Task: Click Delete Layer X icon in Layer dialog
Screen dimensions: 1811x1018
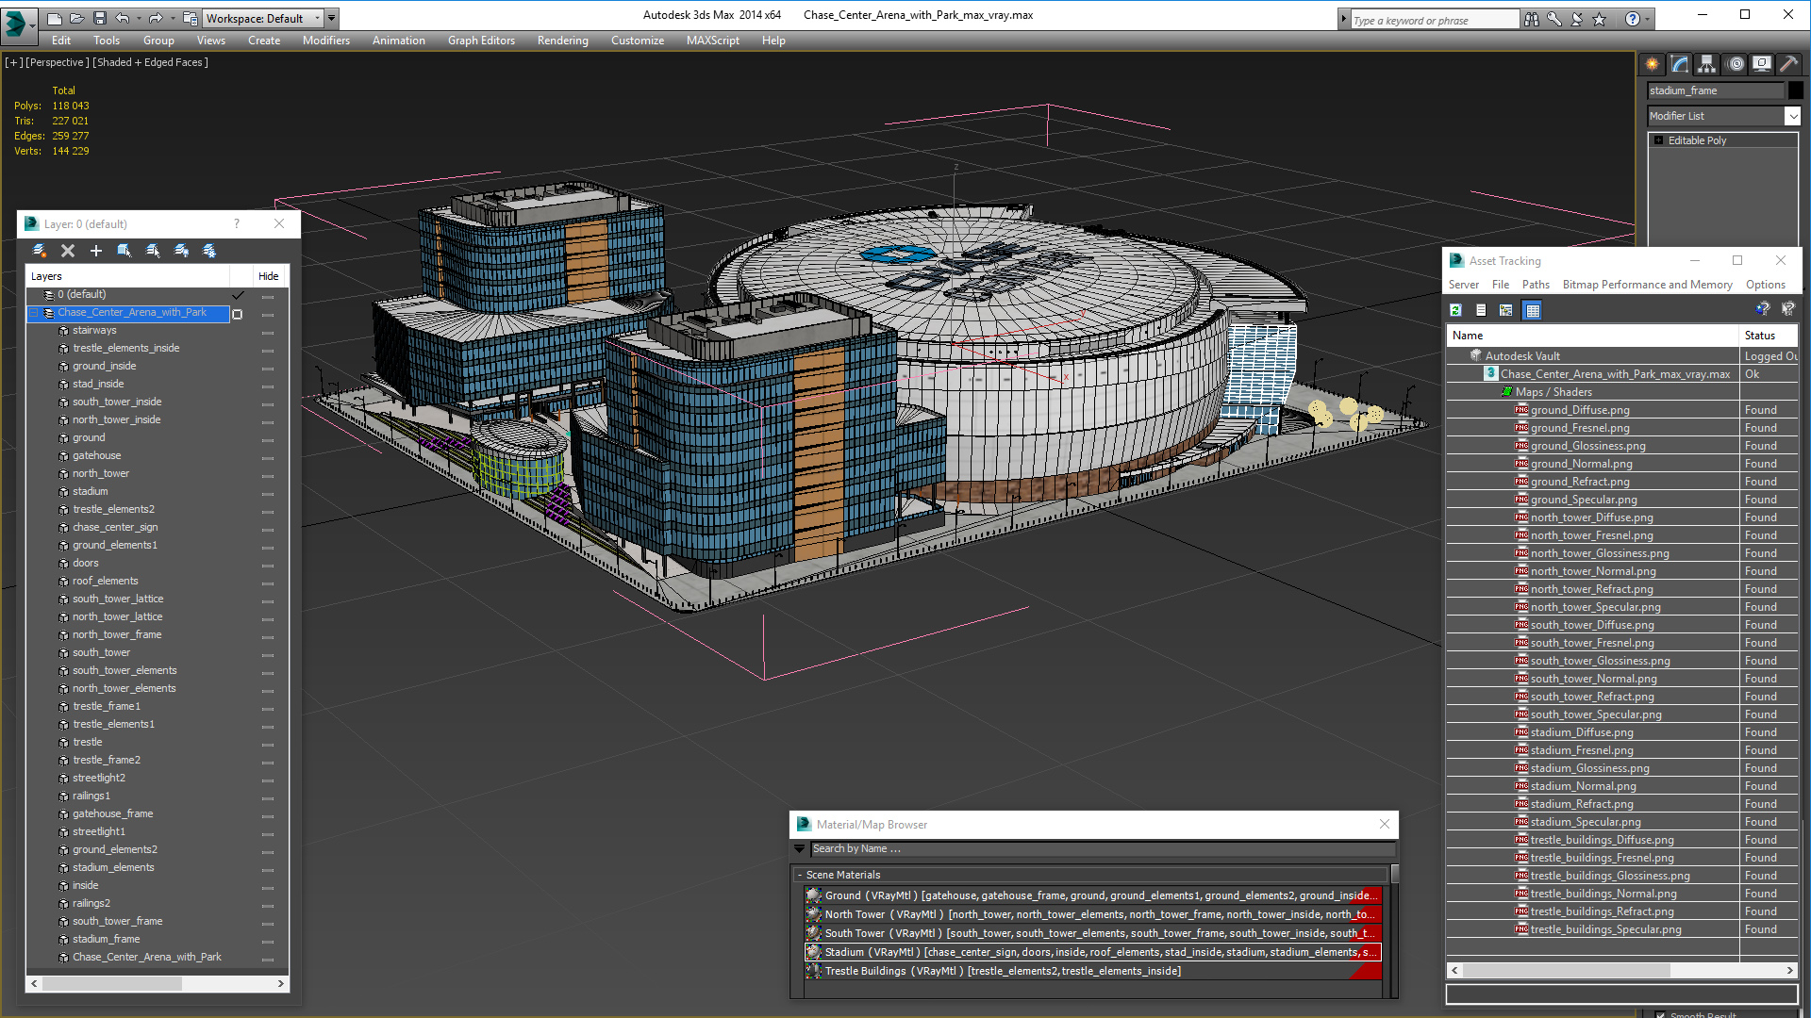Action: [68, 251]
